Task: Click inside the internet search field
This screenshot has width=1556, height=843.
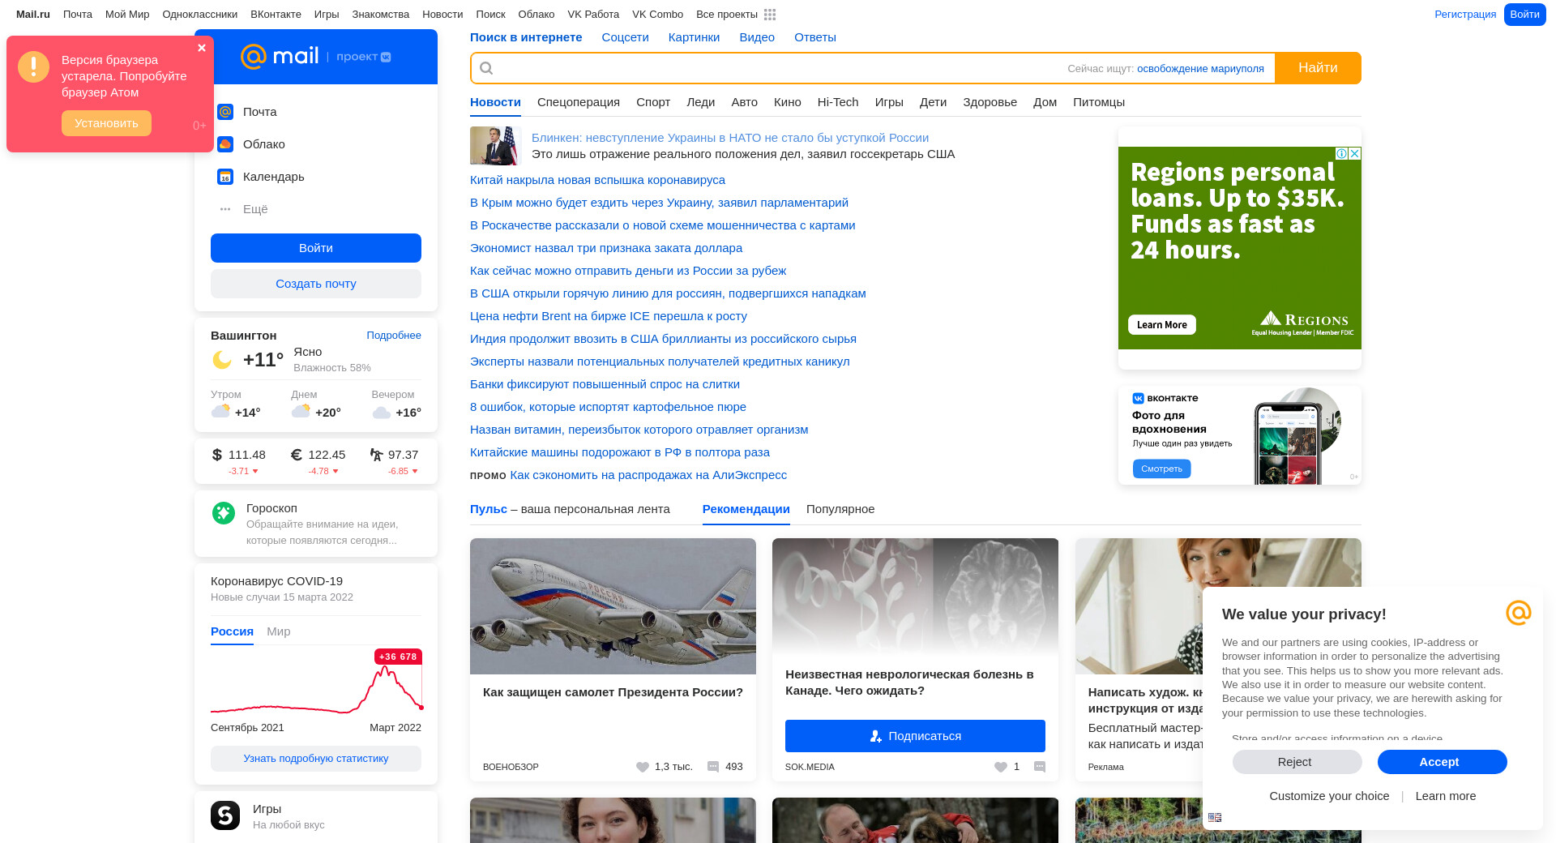Action: (770, 68)
